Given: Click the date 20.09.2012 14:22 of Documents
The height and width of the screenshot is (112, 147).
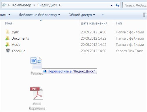Looking at the screenshot, I should tap(93, 38).
